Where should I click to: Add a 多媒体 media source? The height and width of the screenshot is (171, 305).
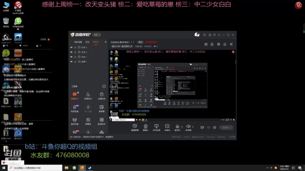pyautogui.click(x=167, y=128)
